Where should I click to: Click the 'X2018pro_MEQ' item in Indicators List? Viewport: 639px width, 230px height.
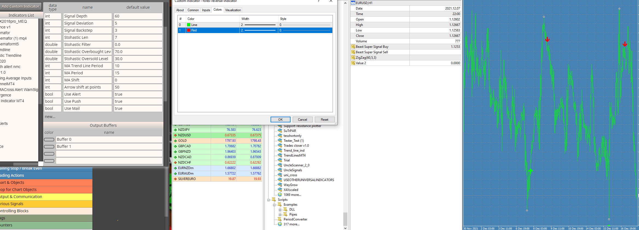(x=13, y=21)
